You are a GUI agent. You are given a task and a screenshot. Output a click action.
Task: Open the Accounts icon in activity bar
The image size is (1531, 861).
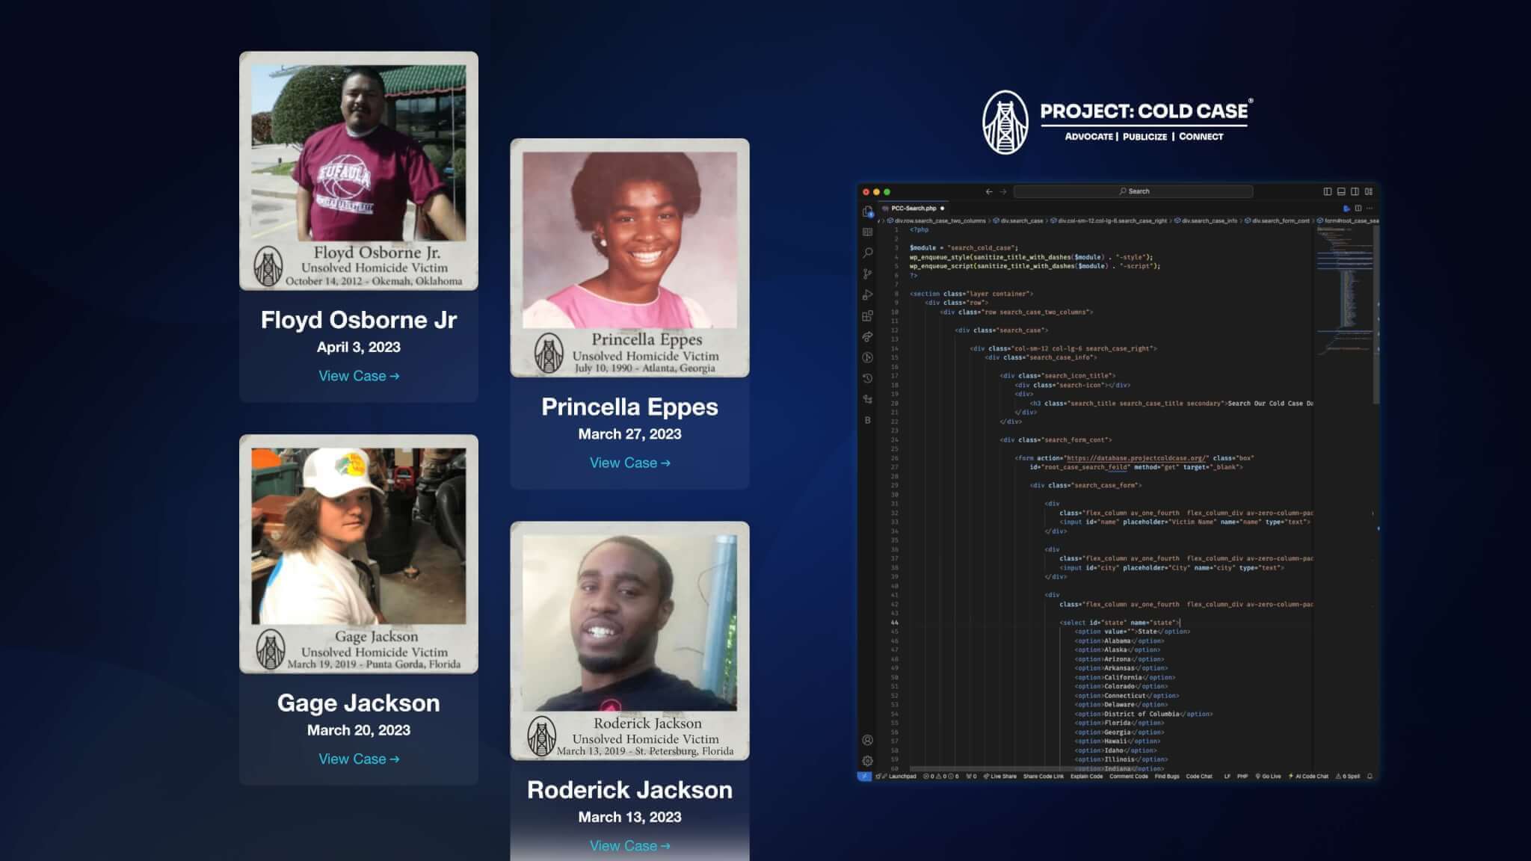(x=867, y=740)
